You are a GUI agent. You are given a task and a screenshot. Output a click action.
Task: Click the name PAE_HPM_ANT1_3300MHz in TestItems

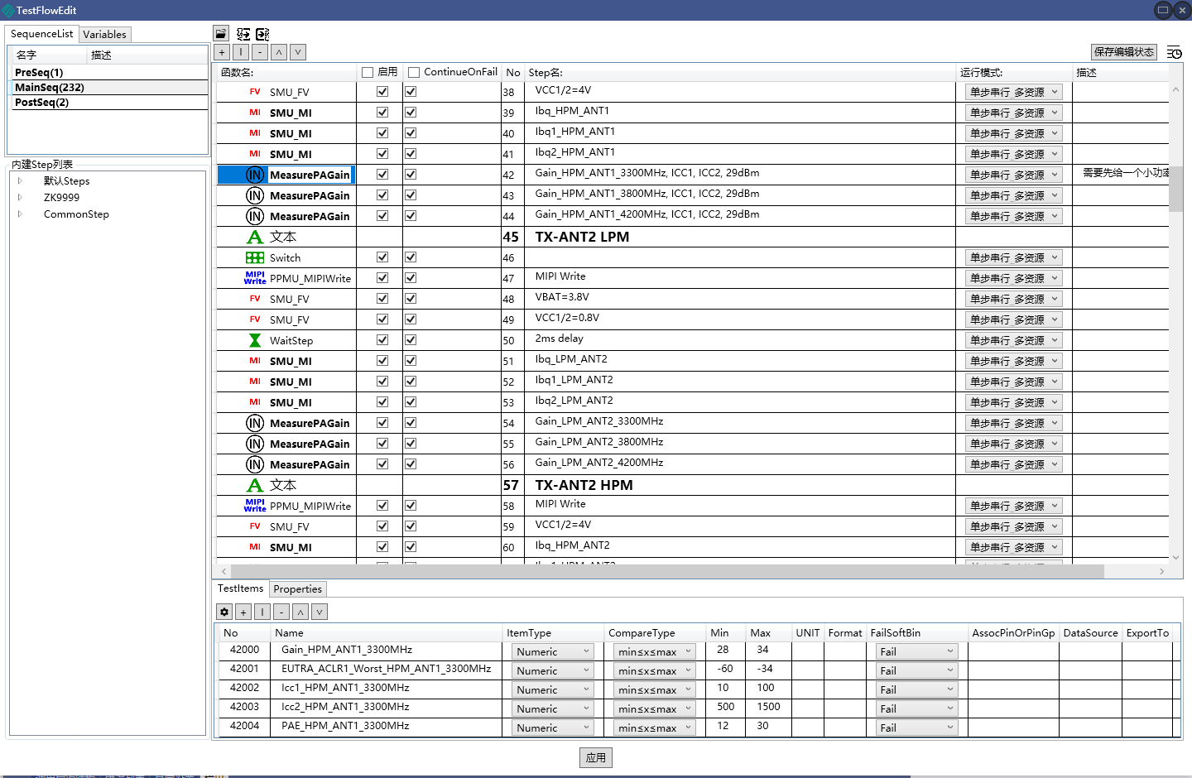[345, 726]
